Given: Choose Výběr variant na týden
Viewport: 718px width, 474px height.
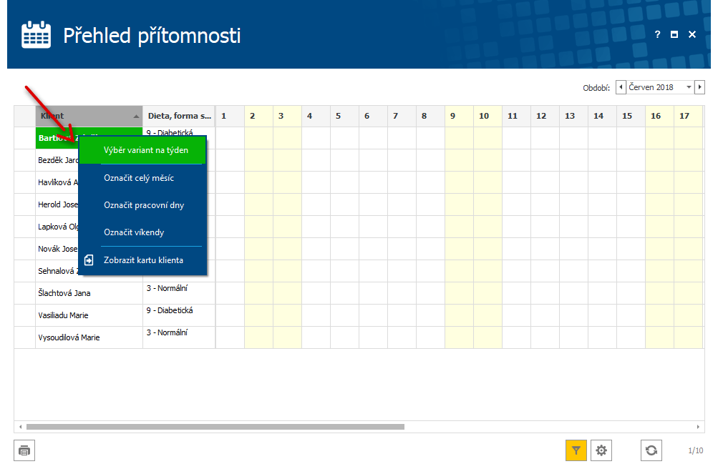Looking at the screenshot, I should 142,150.
